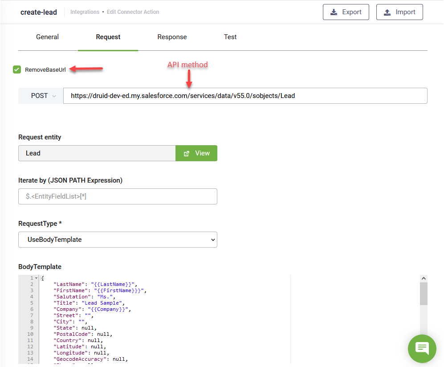Open the green chat support bubble
444x367 pixels.
click(x=422, y=348)
